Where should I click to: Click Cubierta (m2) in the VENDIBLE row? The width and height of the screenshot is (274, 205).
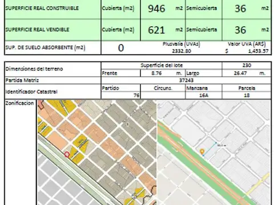point(118,30)
